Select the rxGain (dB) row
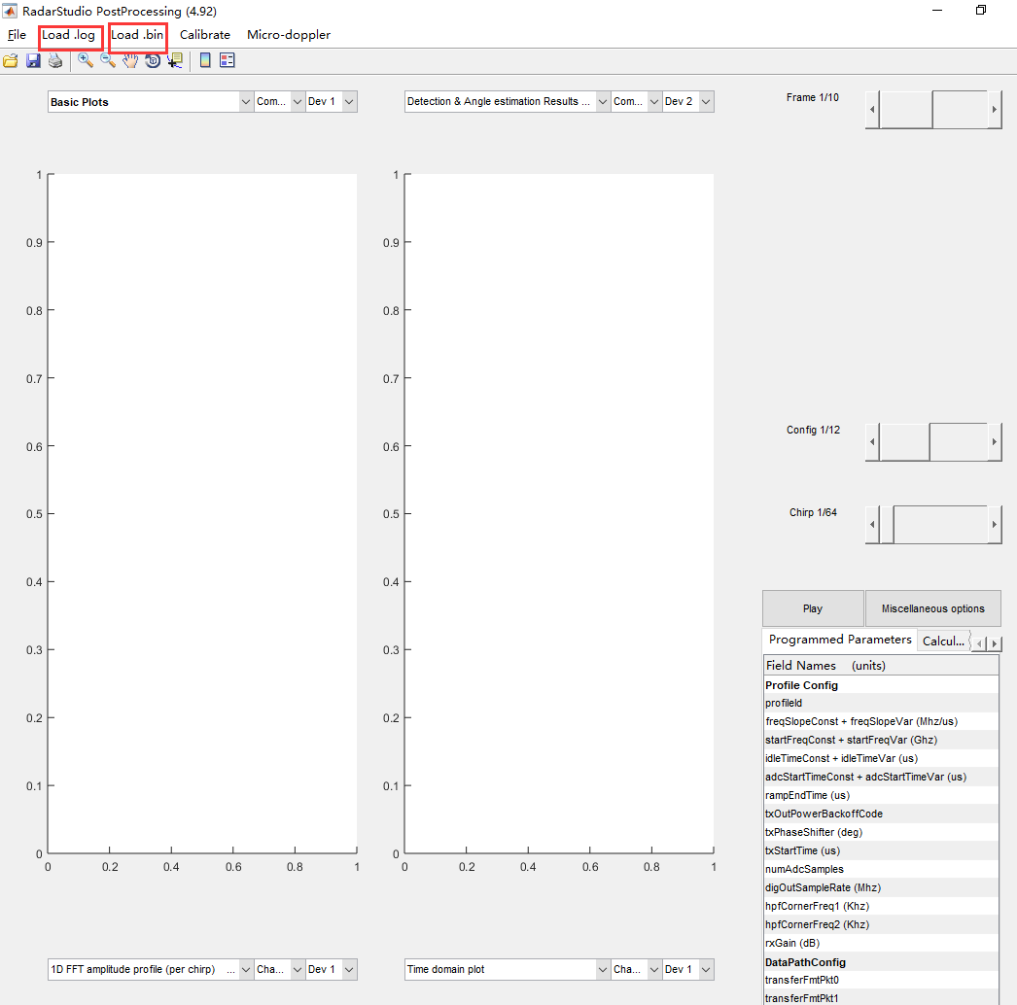The width and height of the screenshot is (1017, 1005). click(881, 944)
